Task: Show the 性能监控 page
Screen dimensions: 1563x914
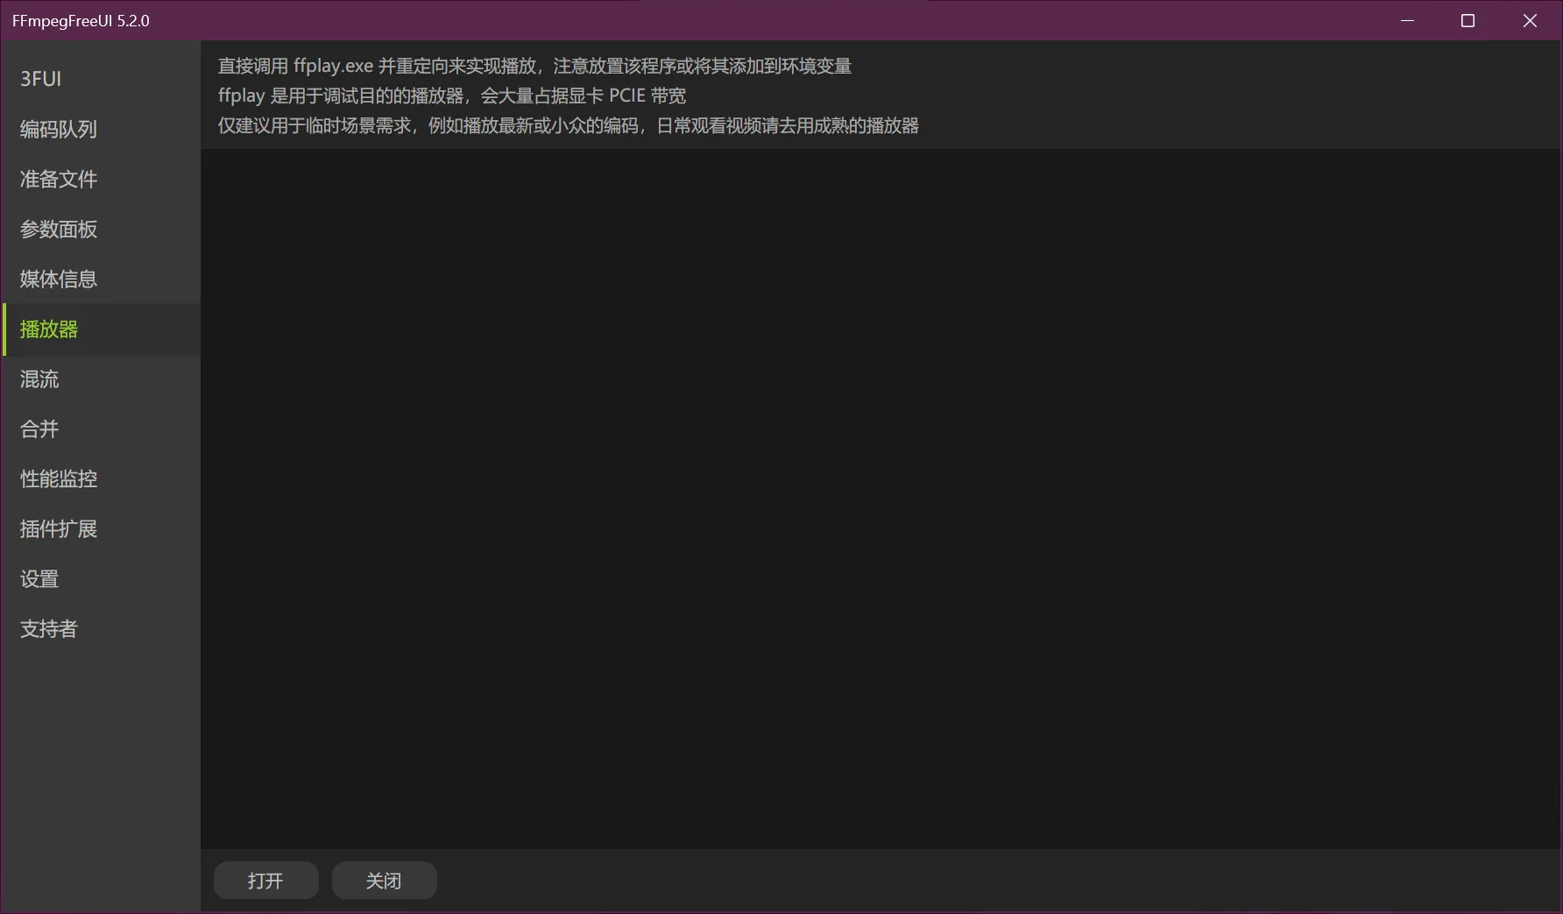Action: (59, 479)
